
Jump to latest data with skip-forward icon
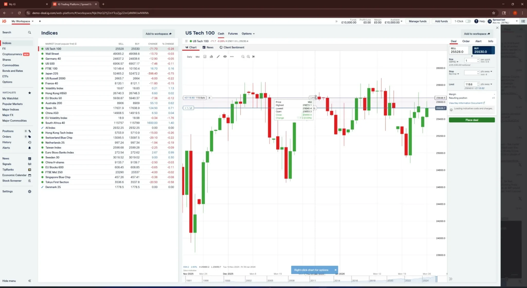[x=254, y=57]
